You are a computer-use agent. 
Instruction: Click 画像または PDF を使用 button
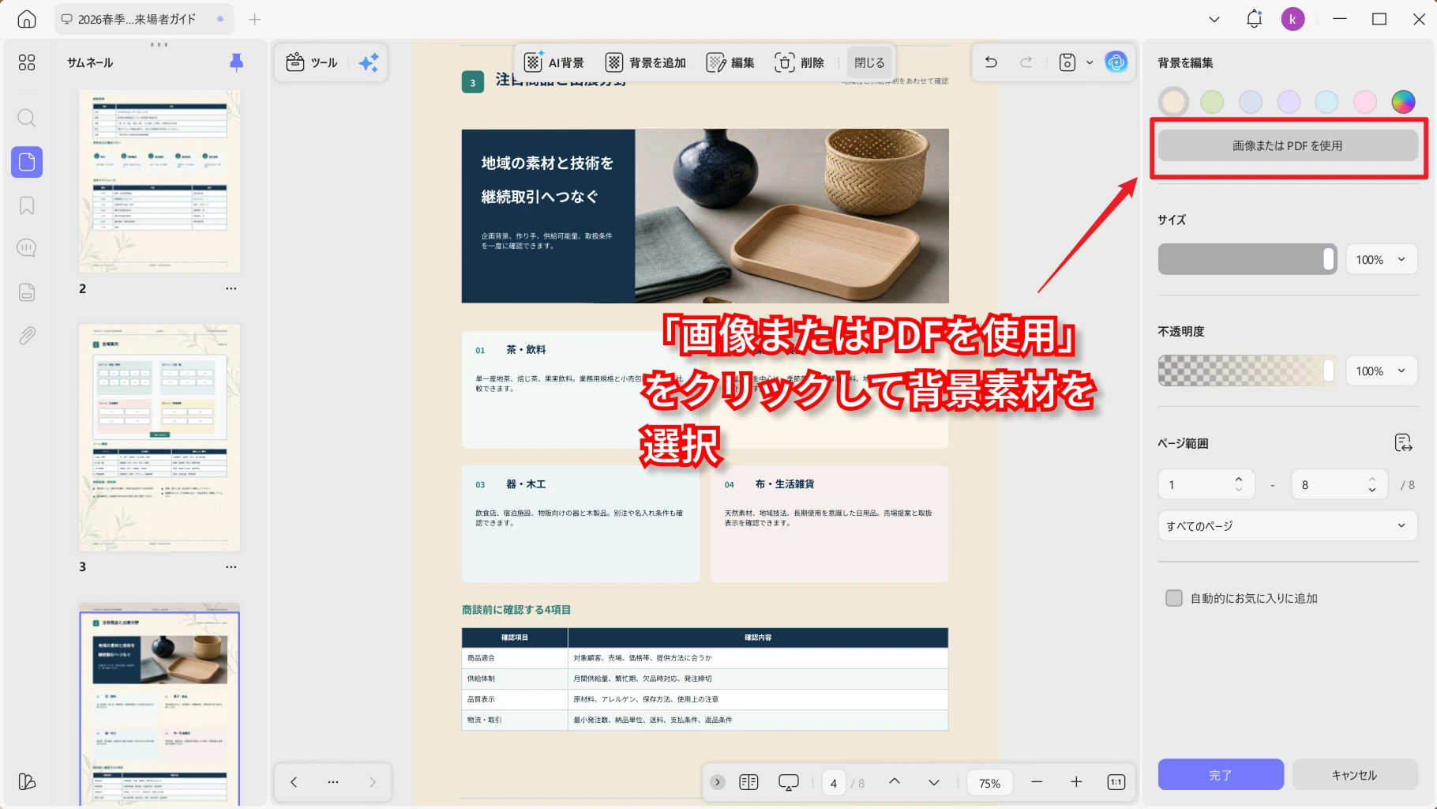[1288, 145]
